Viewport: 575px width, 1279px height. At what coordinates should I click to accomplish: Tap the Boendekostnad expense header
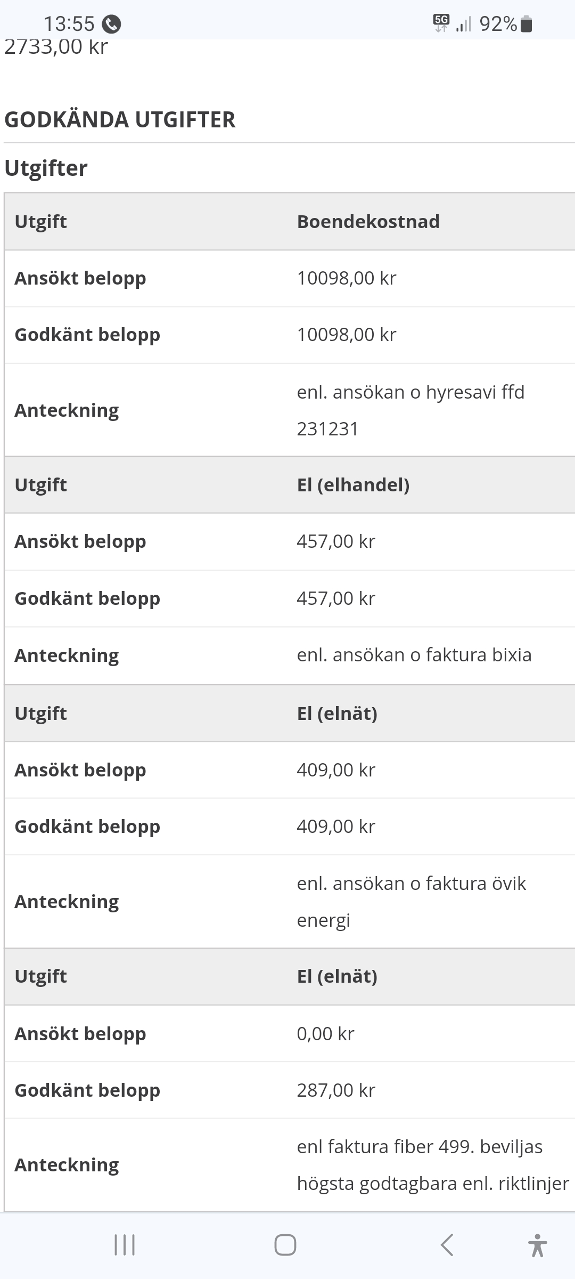tap(368, 222)
